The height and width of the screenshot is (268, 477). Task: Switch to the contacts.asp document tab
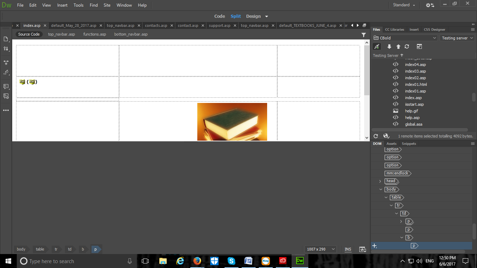(156, 25)
